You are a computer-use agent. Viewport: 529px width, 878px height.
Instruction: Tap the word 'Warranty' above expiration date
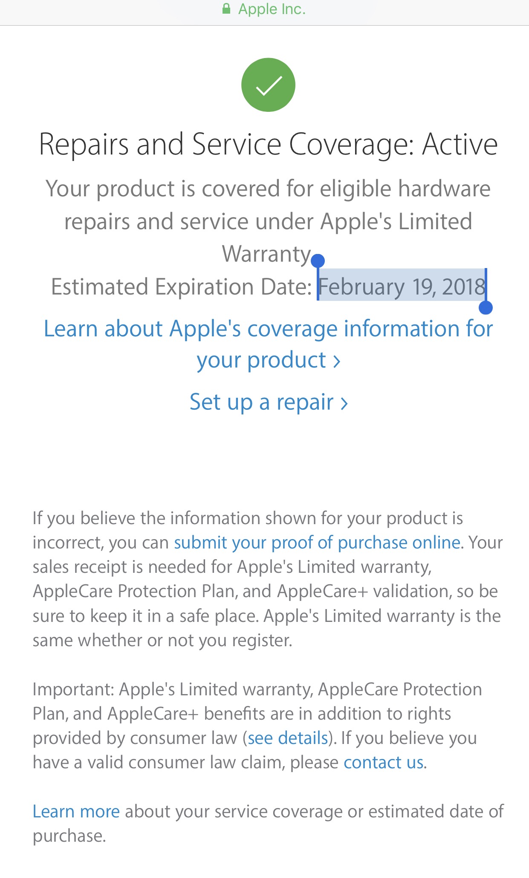(267, 254)
